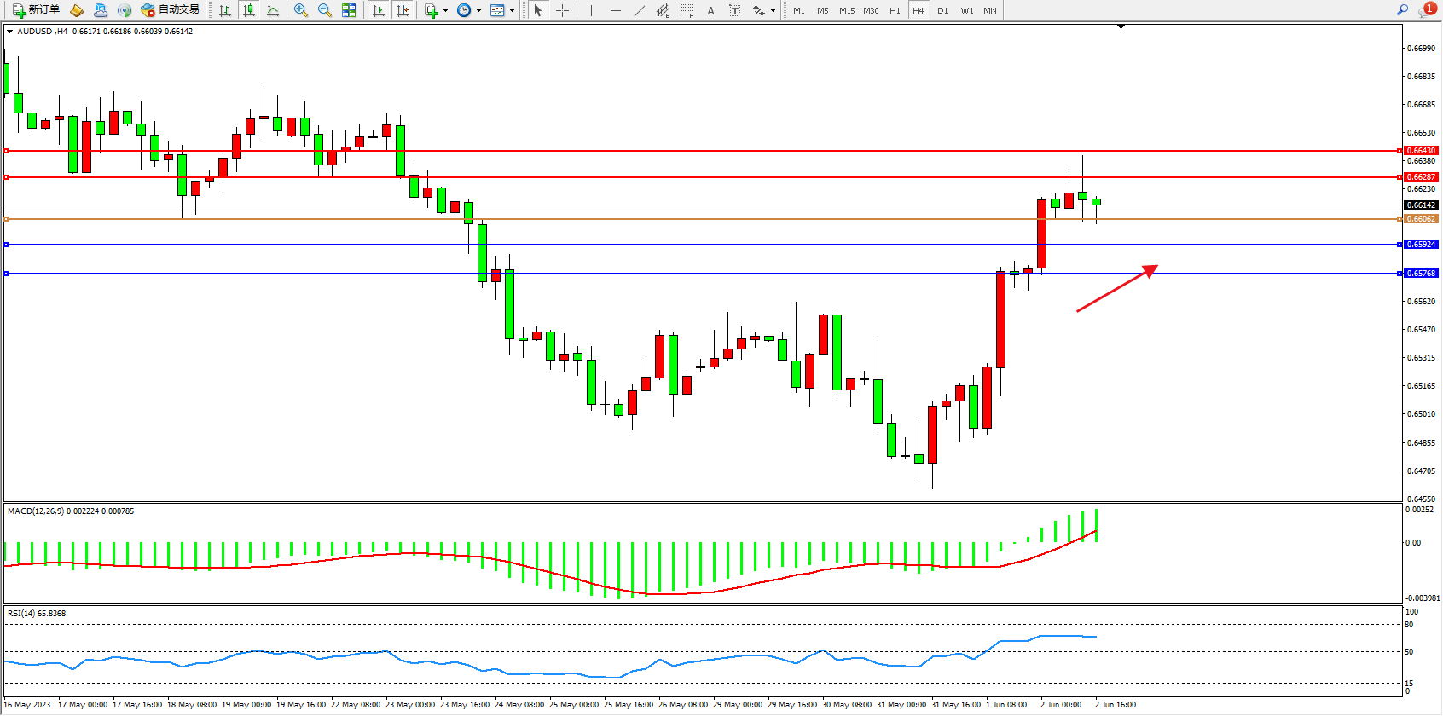Switch chart to candlestick display
This screenshot has width=1443, height=716.
pyautogui.click(x=249, y=10)
